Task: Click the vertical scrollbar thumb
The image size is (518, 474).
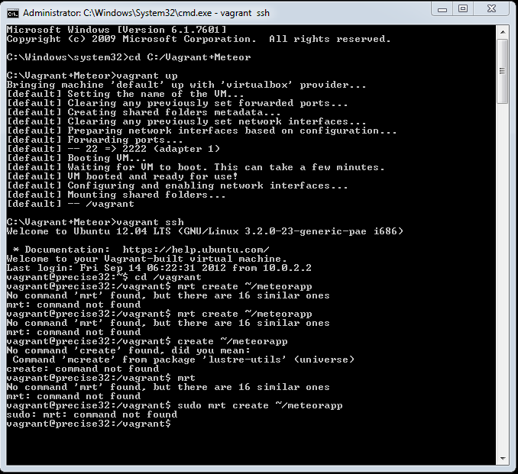Action: tap(503, 71)
